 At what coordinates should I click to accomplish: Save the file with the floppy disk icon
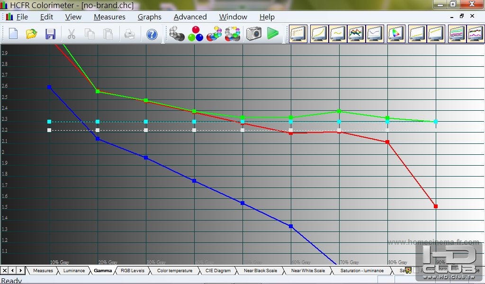(50, 34)
